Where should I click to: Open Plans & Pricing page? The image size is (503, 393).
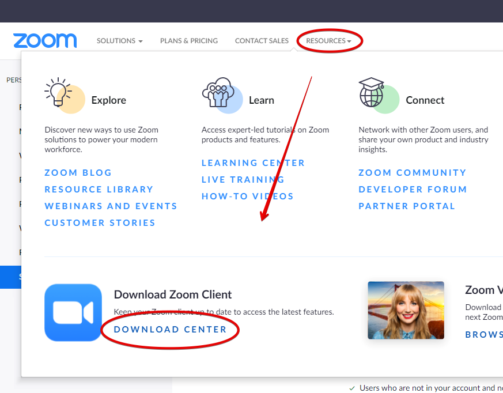click(x=189, y=41)
